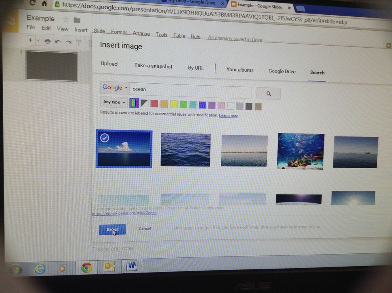
Task: Select the black and white filter icon
Action: (144, 103)
